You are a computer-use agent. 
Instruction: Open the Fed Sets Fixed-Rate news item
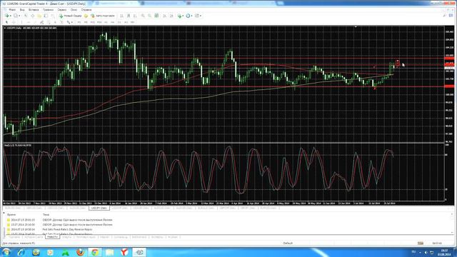pos(67,230)
